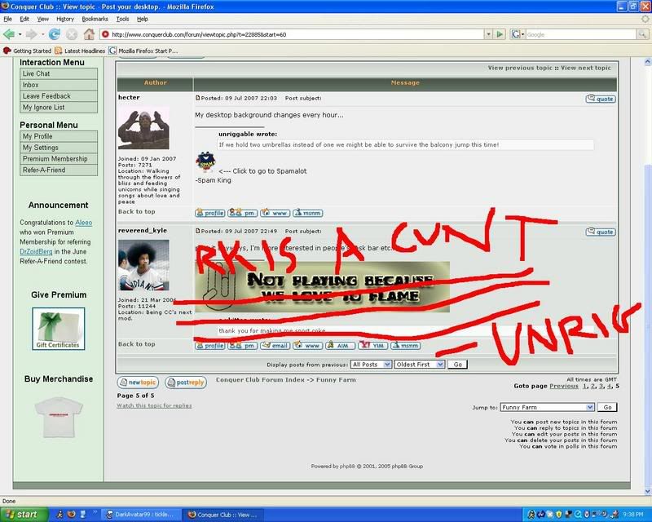652x522 pixels.
Task: Click the postreply button
Action: pos(185,383)
